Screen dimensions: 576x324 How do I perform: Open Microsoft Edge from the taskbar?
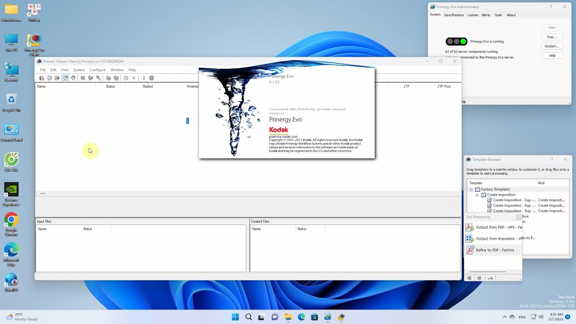click(301, 317)
